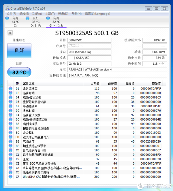Screen dimensions: 173x191
Task: Open the 文件(F) menu
Action: coord(11,14)
